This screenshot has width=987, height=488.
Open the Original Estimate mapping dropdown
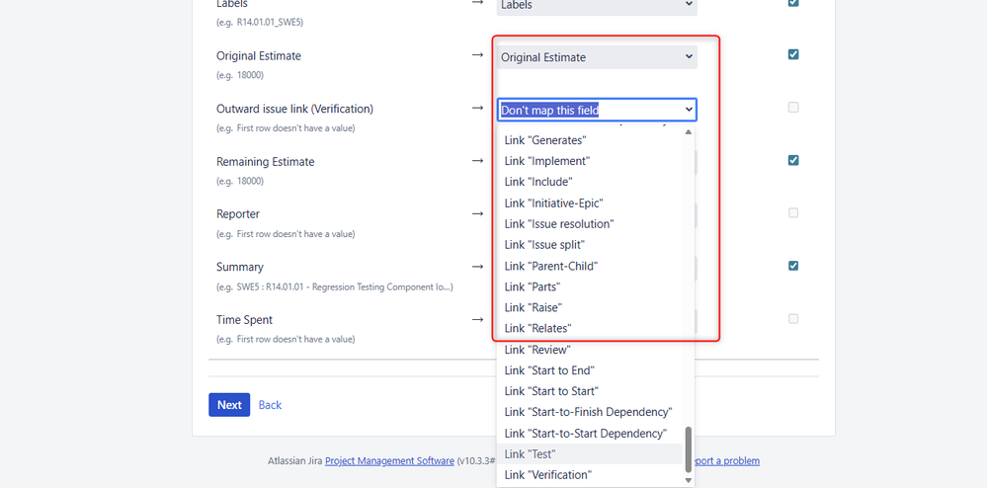coord(597,57)
